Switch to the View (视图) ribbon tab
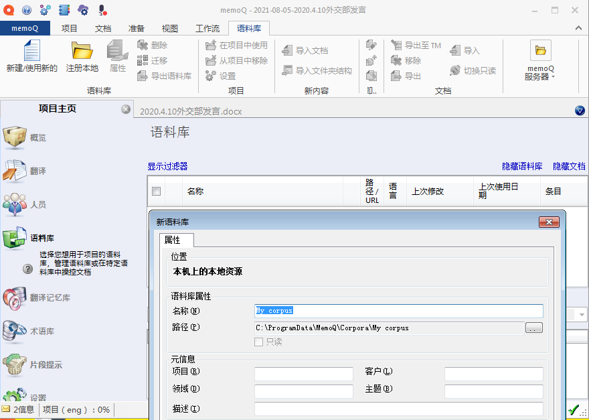 tap(170, 28)
